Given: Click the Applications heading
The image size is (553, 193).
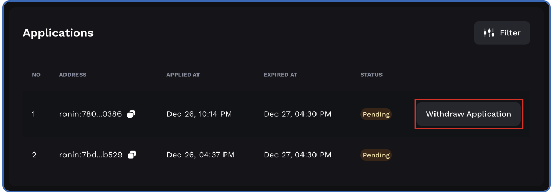Looking at the screenshot, I should coord(58,33).
